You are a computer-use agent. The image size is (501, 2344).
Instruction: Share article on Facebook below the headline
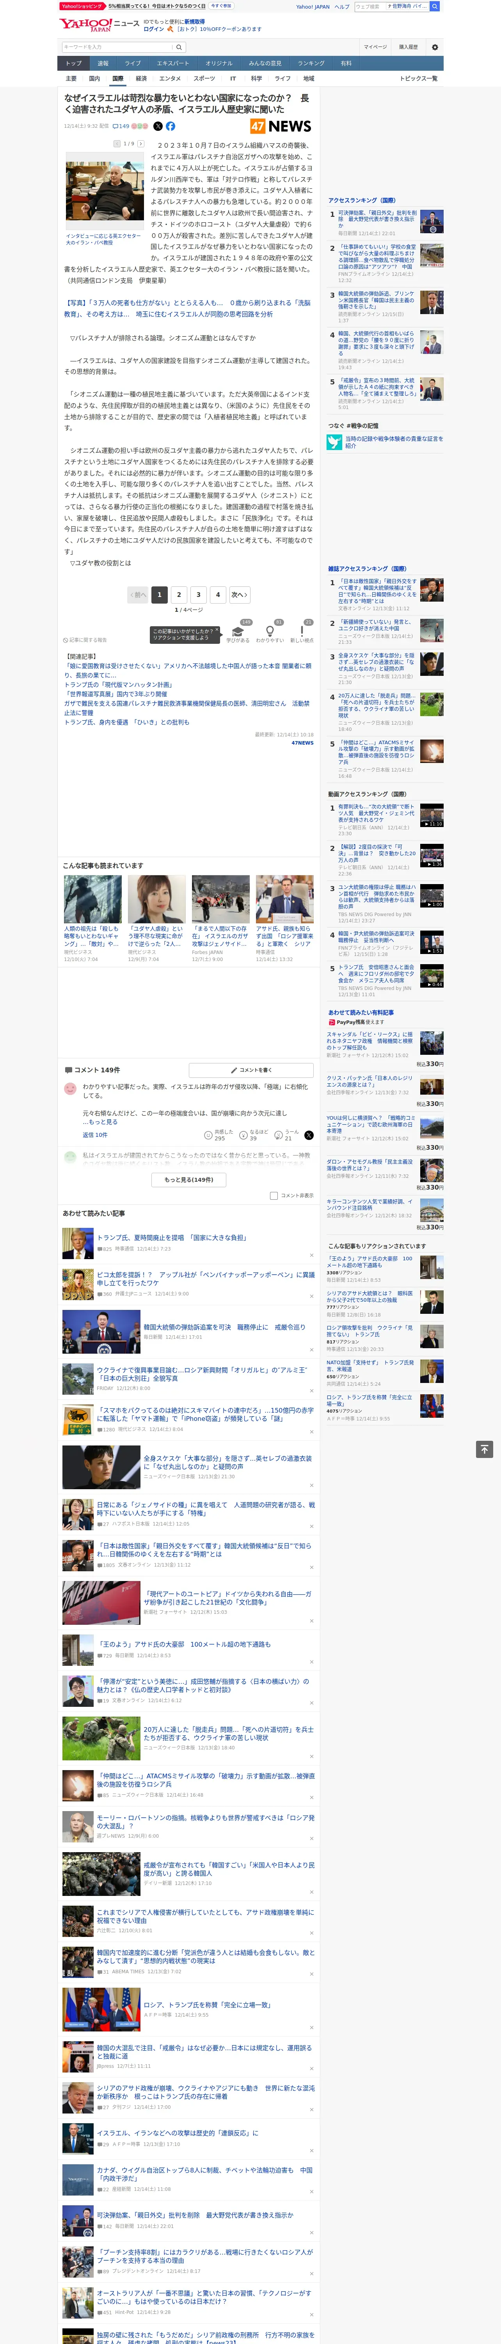(170, 127)
